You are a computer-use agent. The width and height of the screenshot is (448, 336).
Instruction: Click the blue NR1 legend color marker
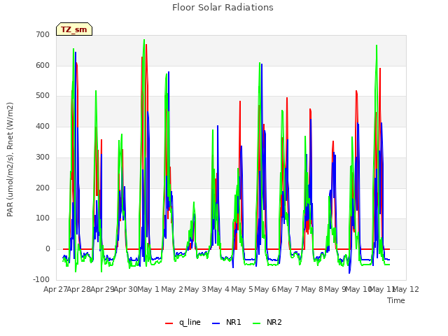[216, 323]
